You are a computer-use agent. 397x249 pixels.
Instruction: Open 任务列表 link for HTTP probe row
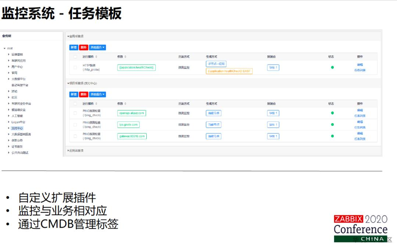360,70
